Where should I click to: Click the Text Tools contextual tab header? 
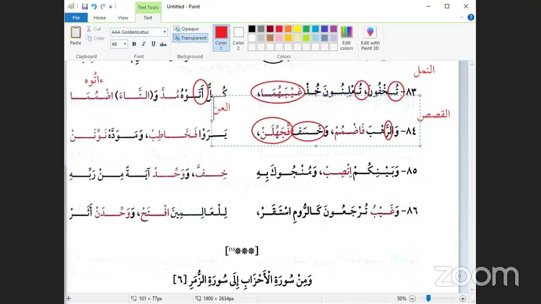click(x=148, y=7)
